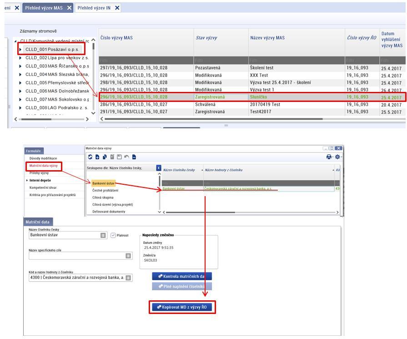407x339 pixels.
Task: Click the undo arrow icon
Action: (127, 157)
